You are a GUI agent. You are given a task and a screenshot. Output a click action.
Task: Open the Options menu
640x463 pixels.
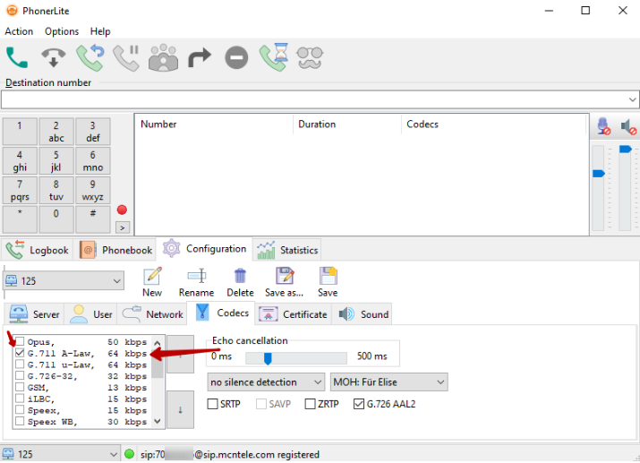62,31
